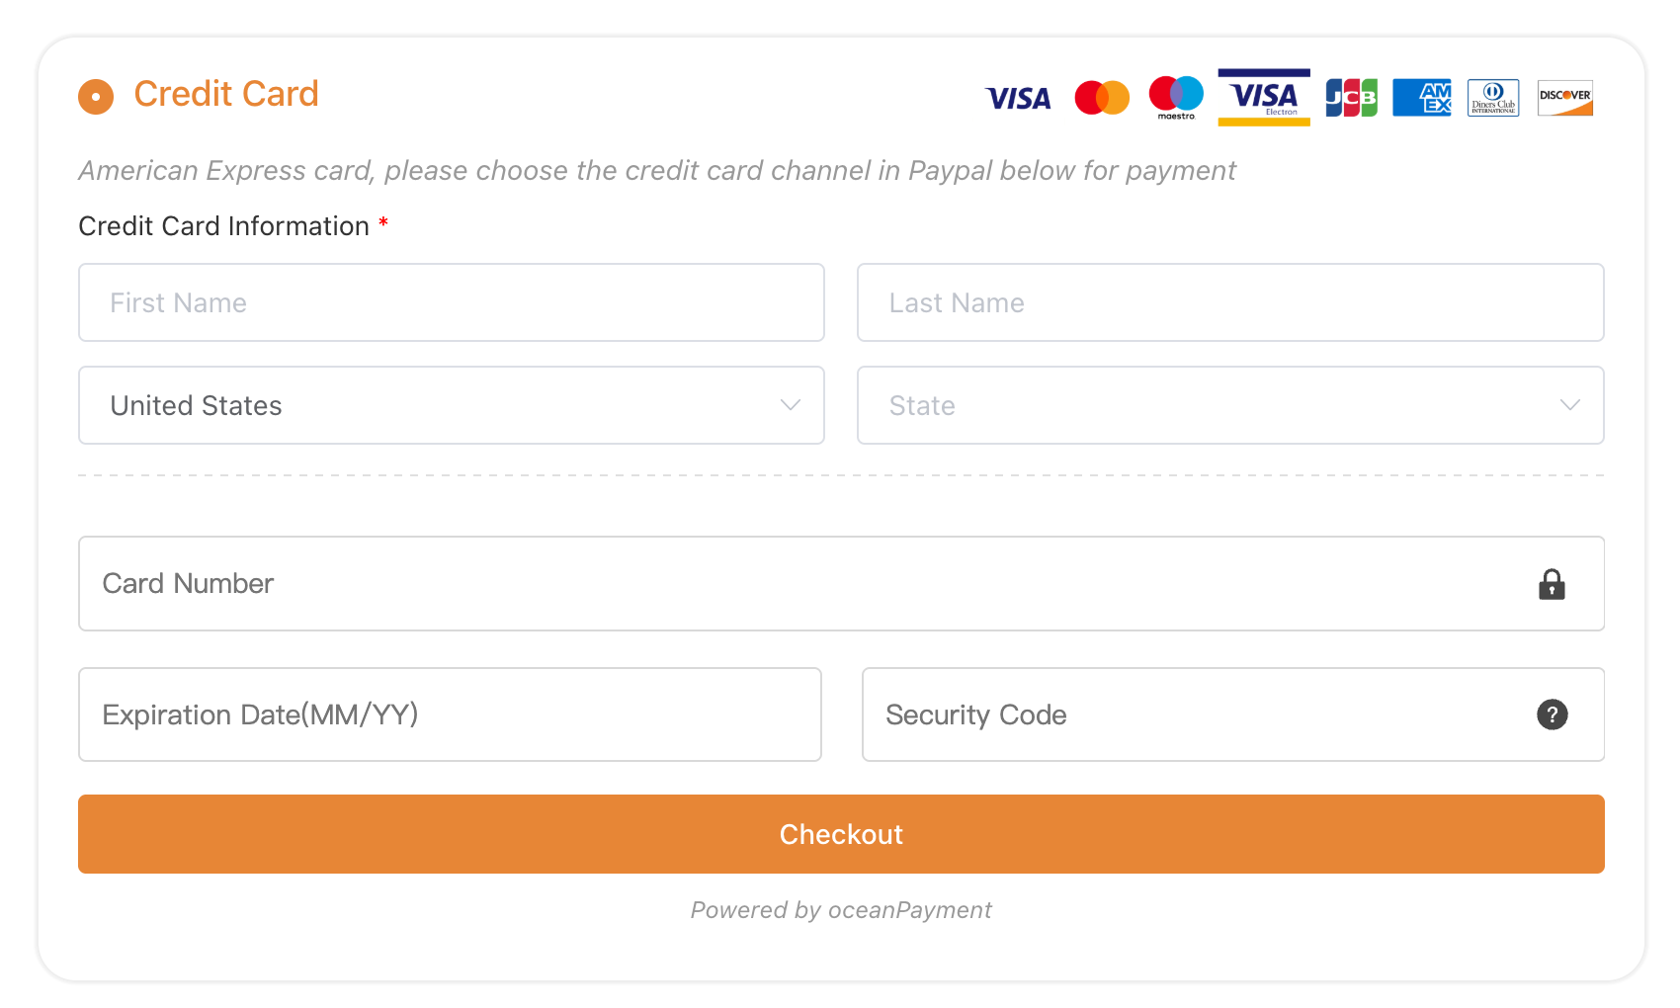Screen dimensions: 1680x1008
Task: Click the Visa Electron logo
Action: [1264, 97]
